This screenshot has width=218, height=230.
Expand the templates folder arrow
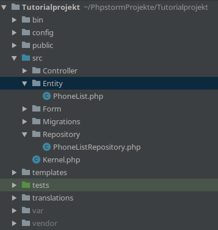point(14,173)
